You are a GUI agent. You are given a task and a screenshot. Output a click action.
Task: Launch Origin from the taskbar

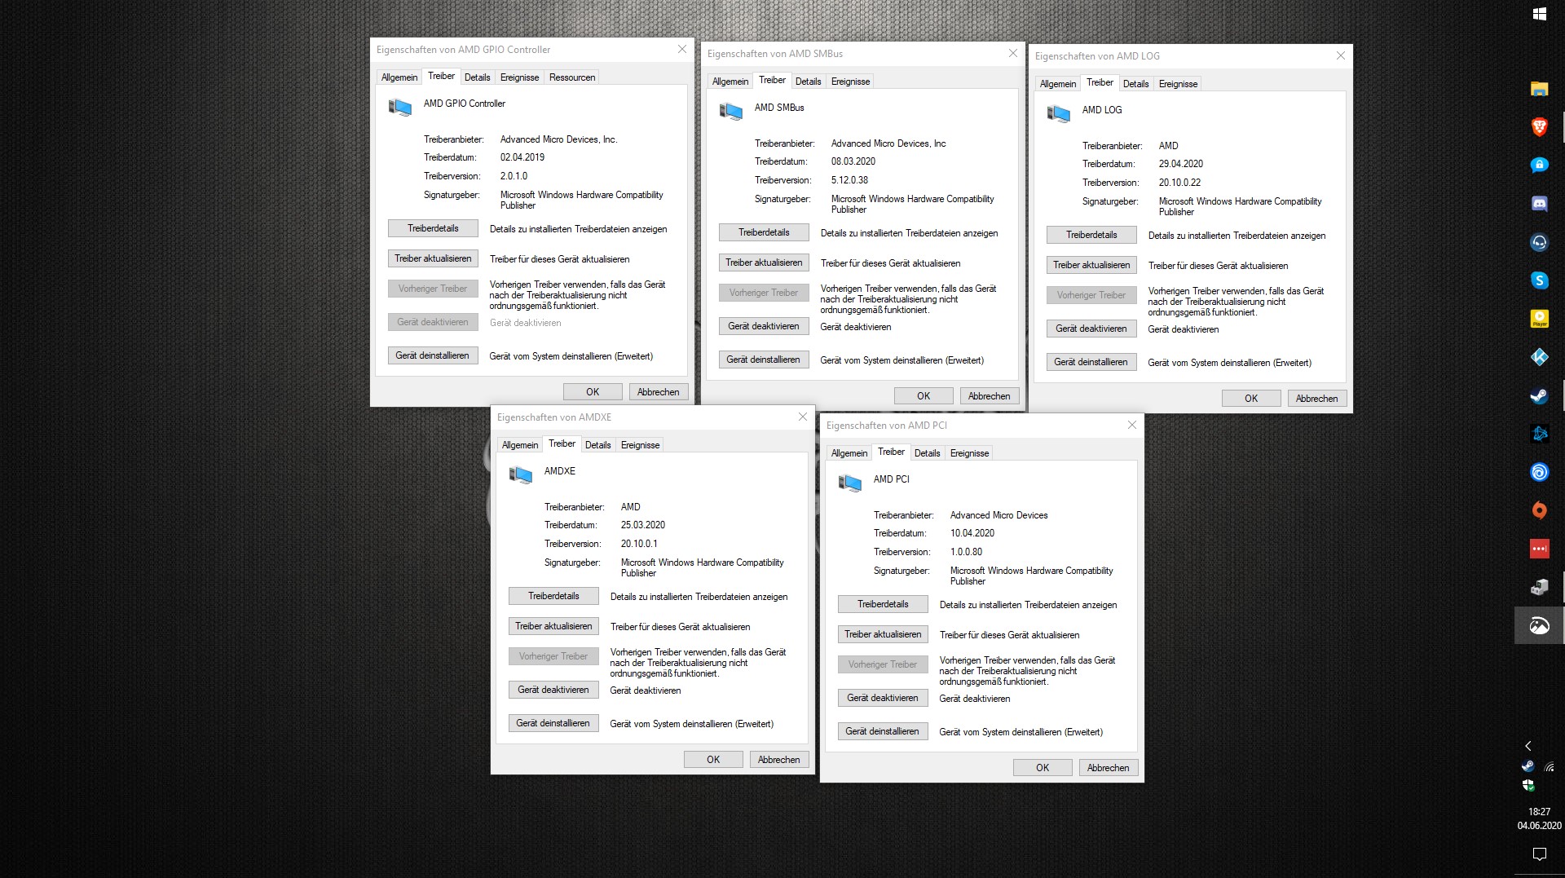tap(1539, 510)
